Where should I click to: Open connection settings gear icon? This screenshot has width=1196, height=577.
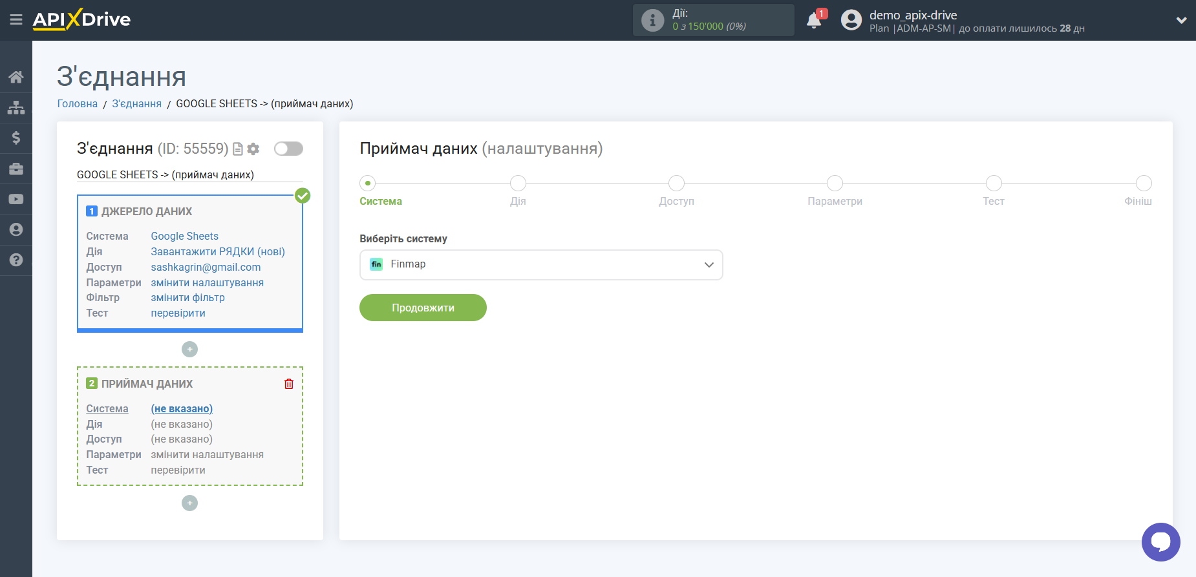point(253,149)
